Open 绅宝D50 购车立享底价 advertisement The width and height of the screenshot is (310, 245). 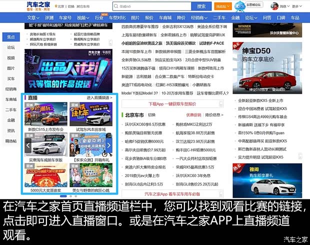tap(267, 68)
